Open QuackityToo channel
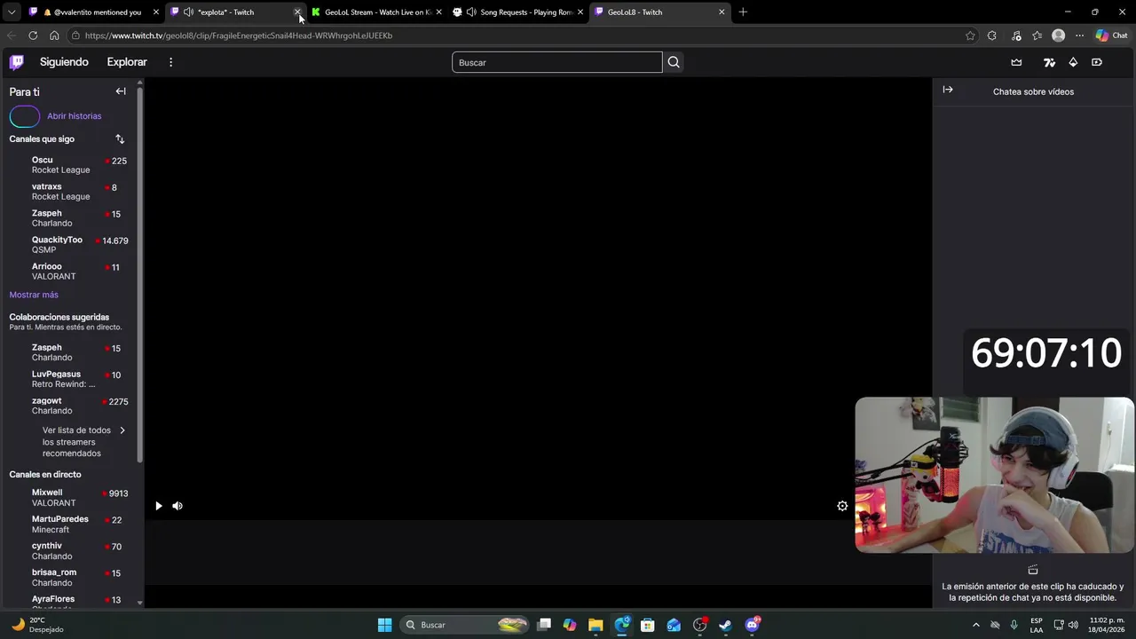Image resolution: width=1136 pixels, height=639 pixels. 71,245
